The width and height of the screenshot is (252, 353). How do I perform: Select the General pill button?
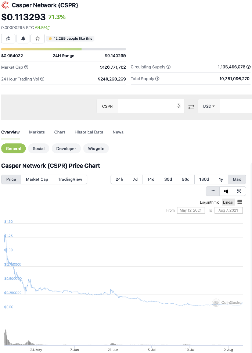[x=14, y=149]
